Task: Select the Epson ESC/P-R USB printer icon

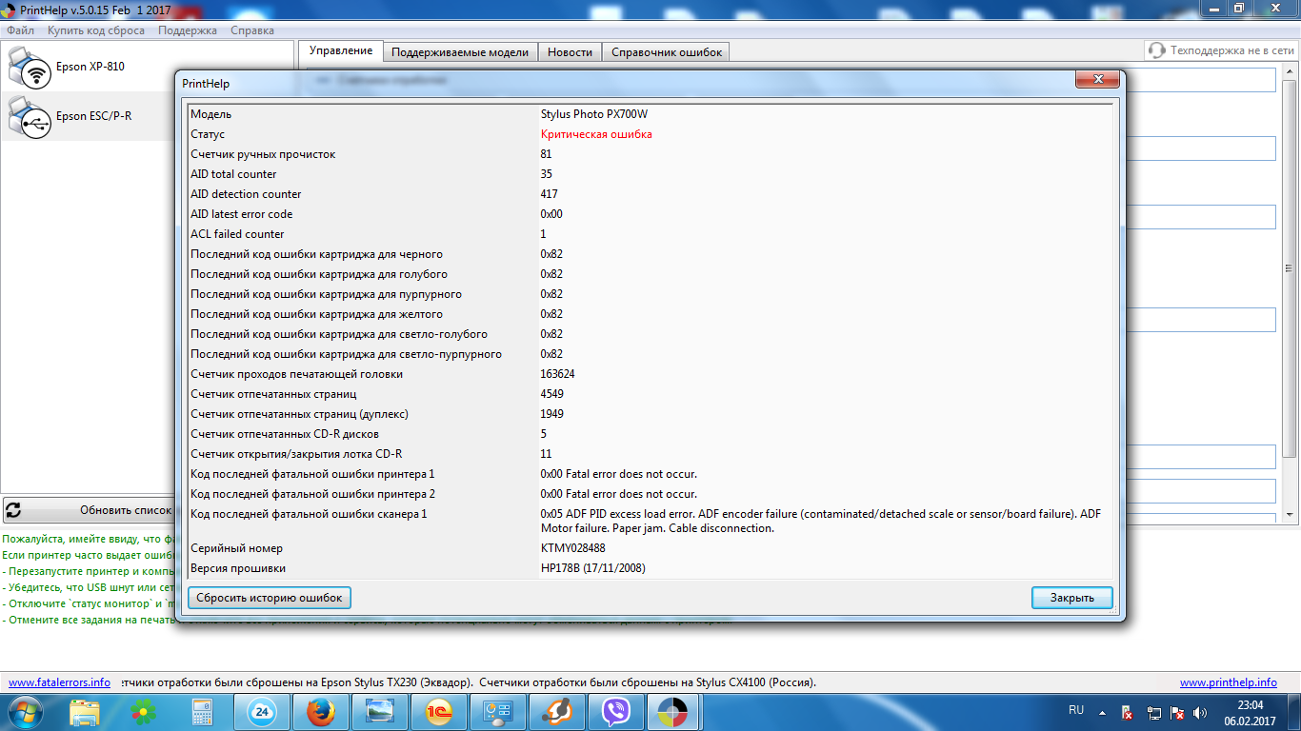Action: (x=29, y=116)
